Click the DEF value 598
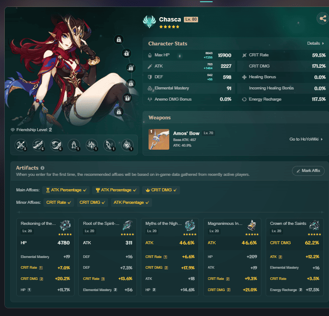This screenshot has height=316, width=329. (227, 77)
